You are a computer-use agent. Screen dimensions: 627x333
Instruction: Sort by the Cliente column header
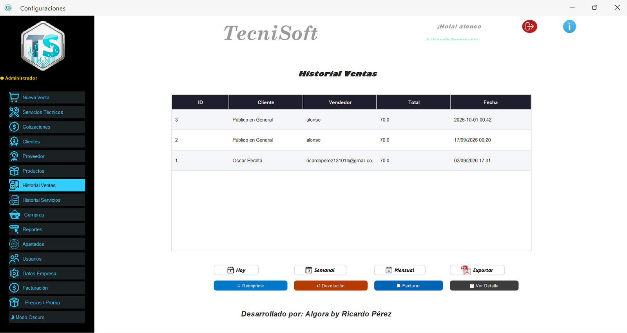(266, 102)
